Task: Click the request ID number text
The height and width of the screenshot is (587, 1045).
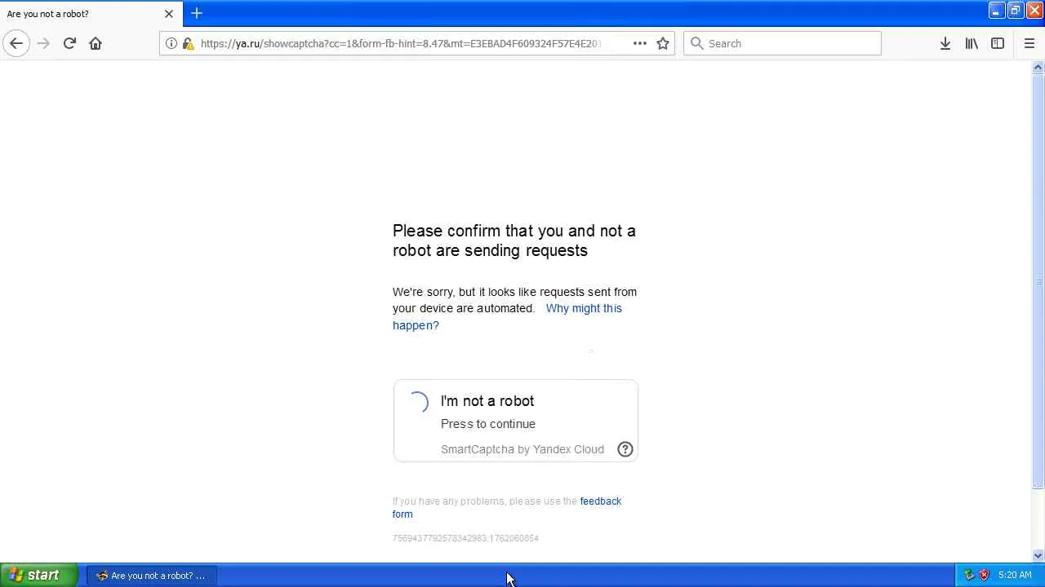Action: pos(465,538)
